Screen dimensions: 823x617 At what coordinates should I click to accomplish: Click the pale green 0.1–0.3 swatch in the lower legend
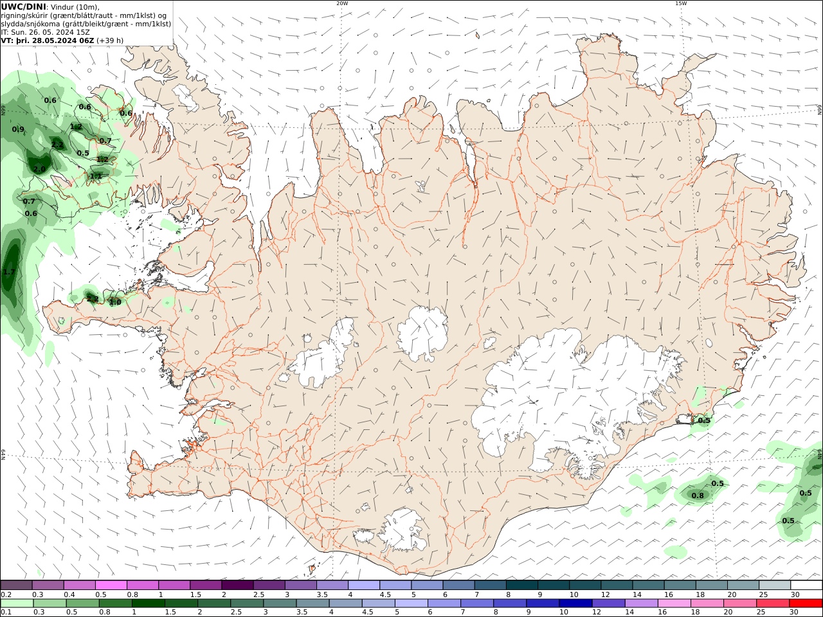click(x=16, y=603)
